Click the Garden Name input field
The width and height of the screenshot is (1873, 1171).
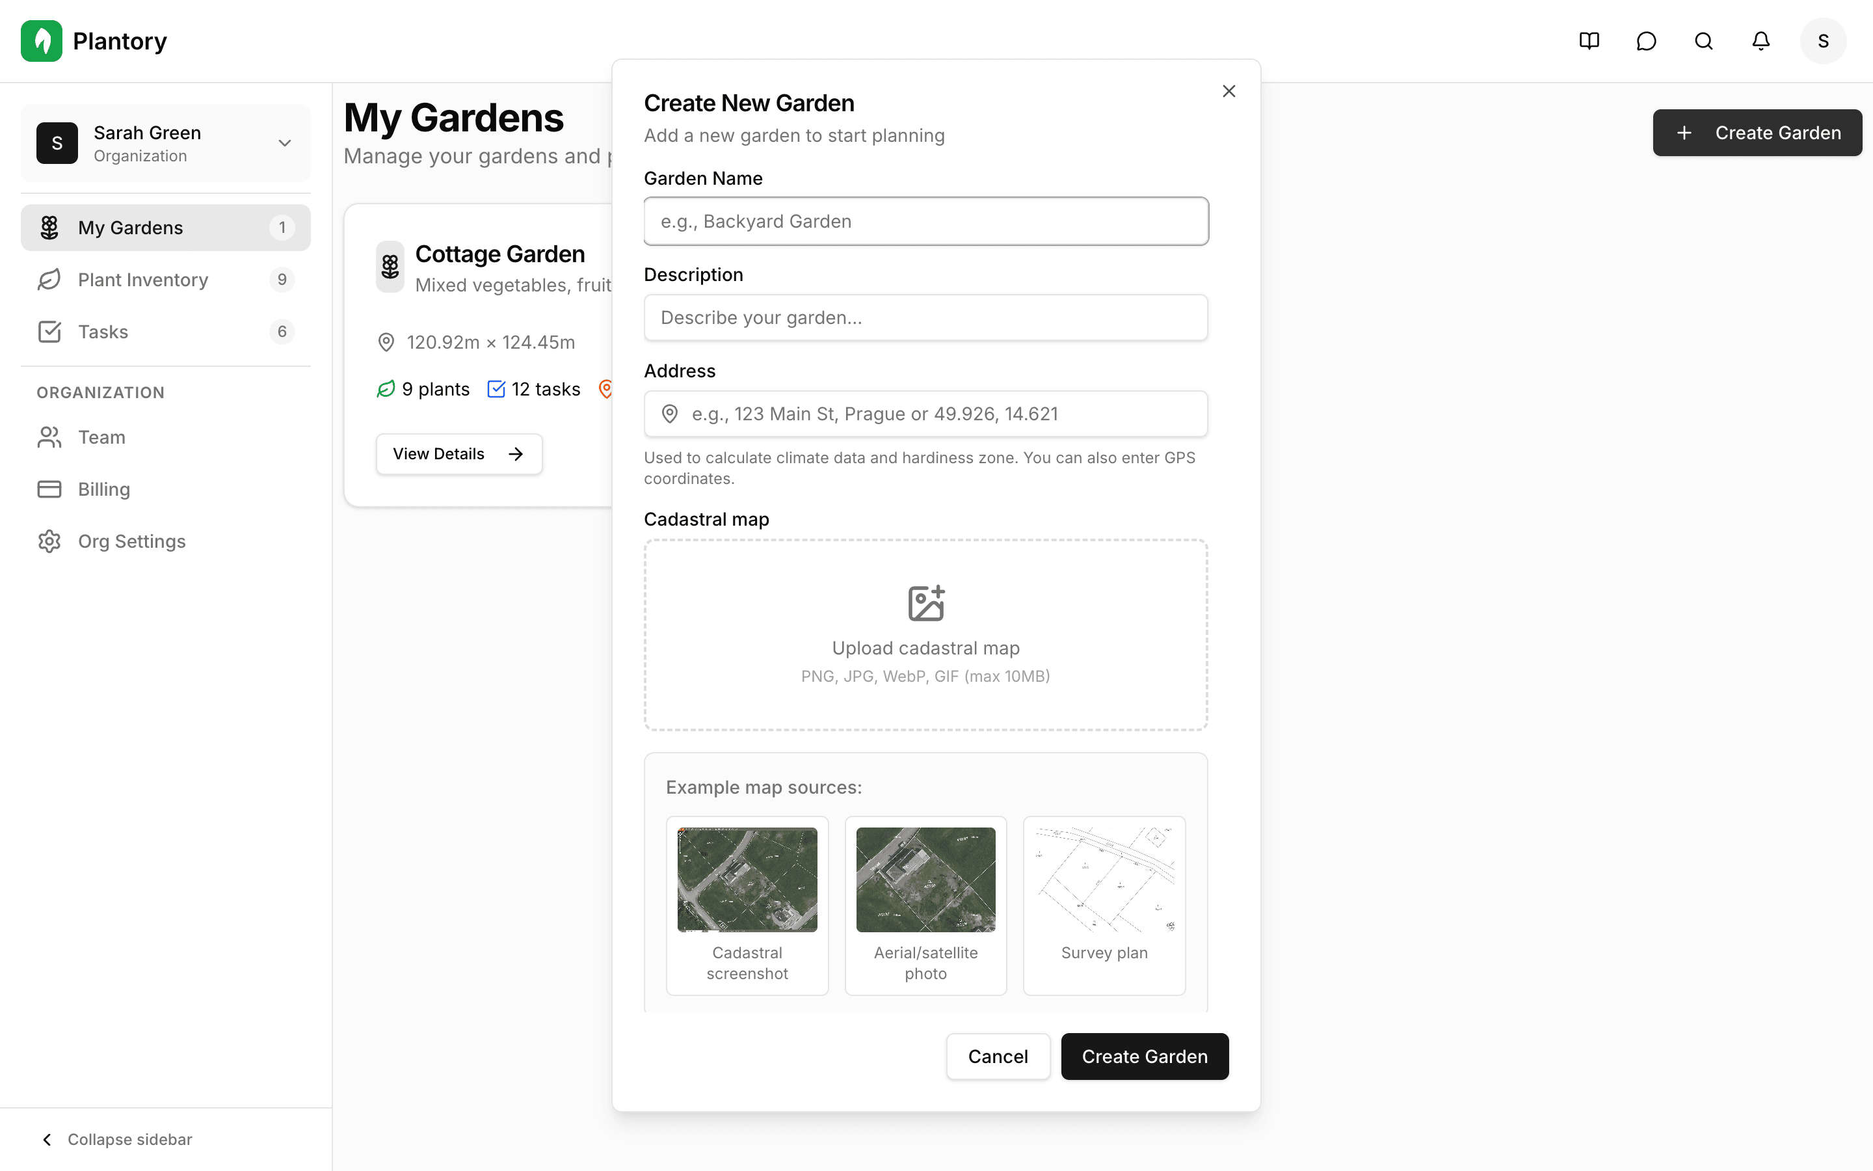925,221
